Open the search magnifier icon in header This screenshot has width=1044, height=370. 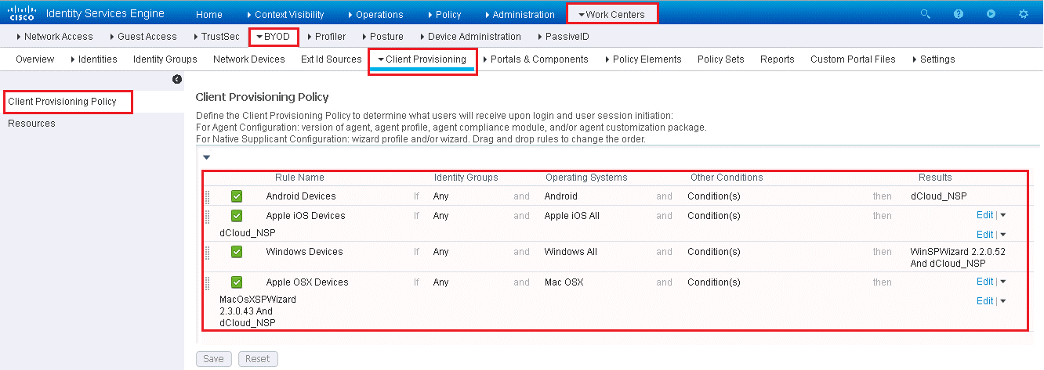coord(926,14)
